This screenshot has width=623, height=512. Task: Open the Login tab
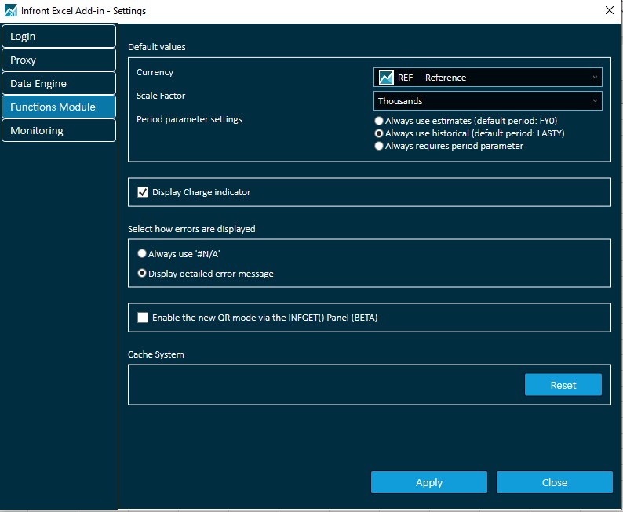[x=59, y=37]
